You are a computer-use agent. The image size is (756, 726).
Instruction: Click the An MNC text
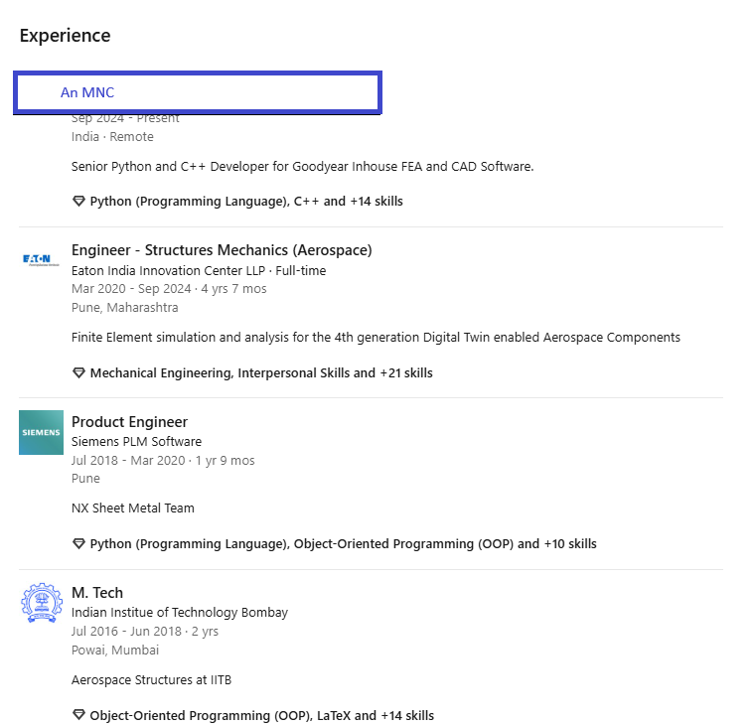tap(87, 92)
